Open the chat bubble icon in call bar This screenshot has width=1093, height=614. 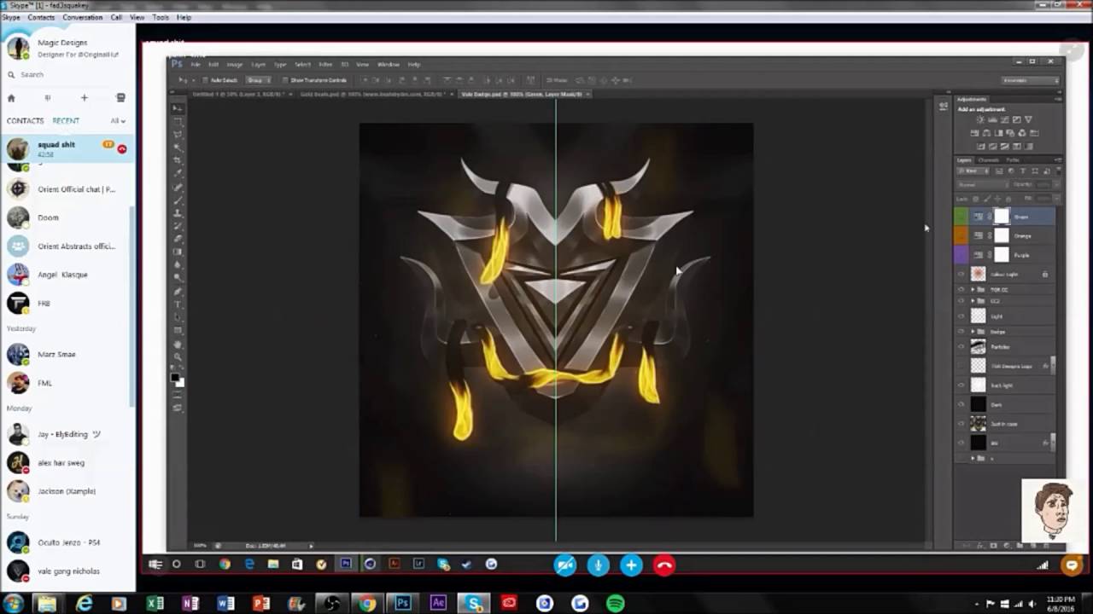pos(1072,565)
